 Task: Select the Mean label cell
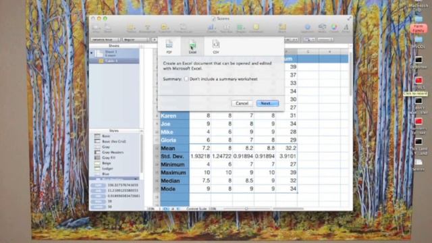[175, 148]
